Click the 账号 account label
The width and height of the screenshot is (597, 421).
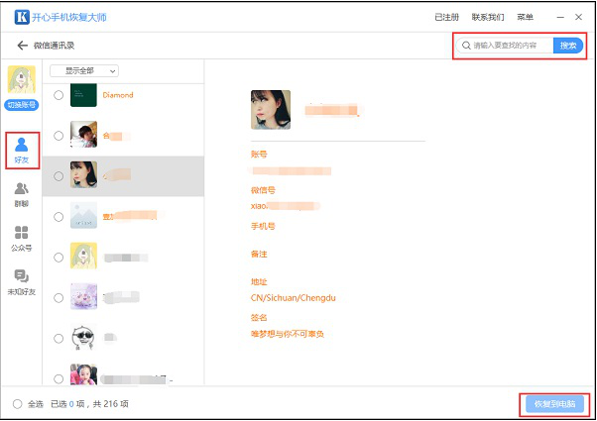coord(259,154)
